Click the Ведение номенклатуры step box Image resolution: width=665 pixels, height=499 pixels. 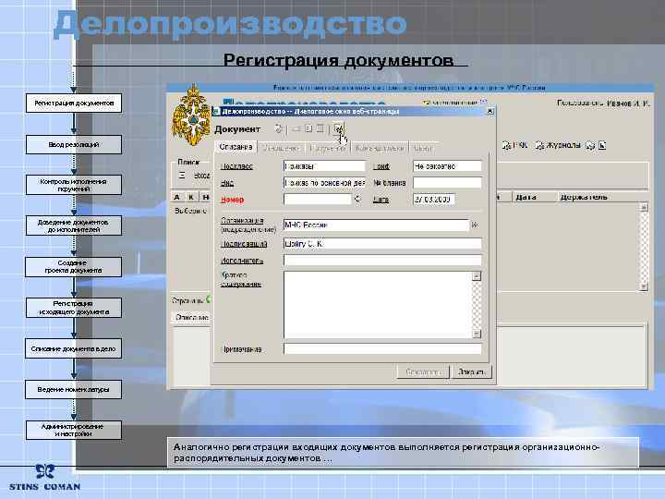(x=74, y=389)
